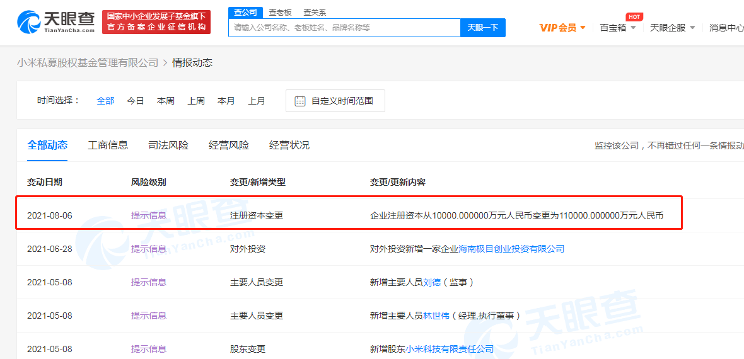Open the 经营状况 tab
744x359 pixels.
289,145
